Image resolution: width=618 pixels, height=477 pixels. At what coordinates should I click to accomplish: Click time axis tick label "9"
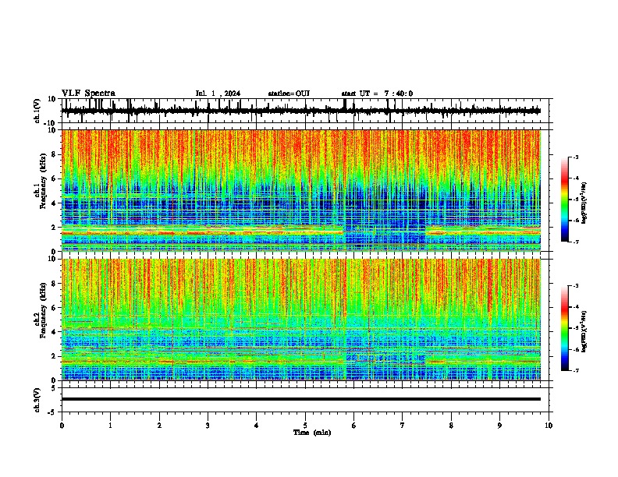pos(499,426)
